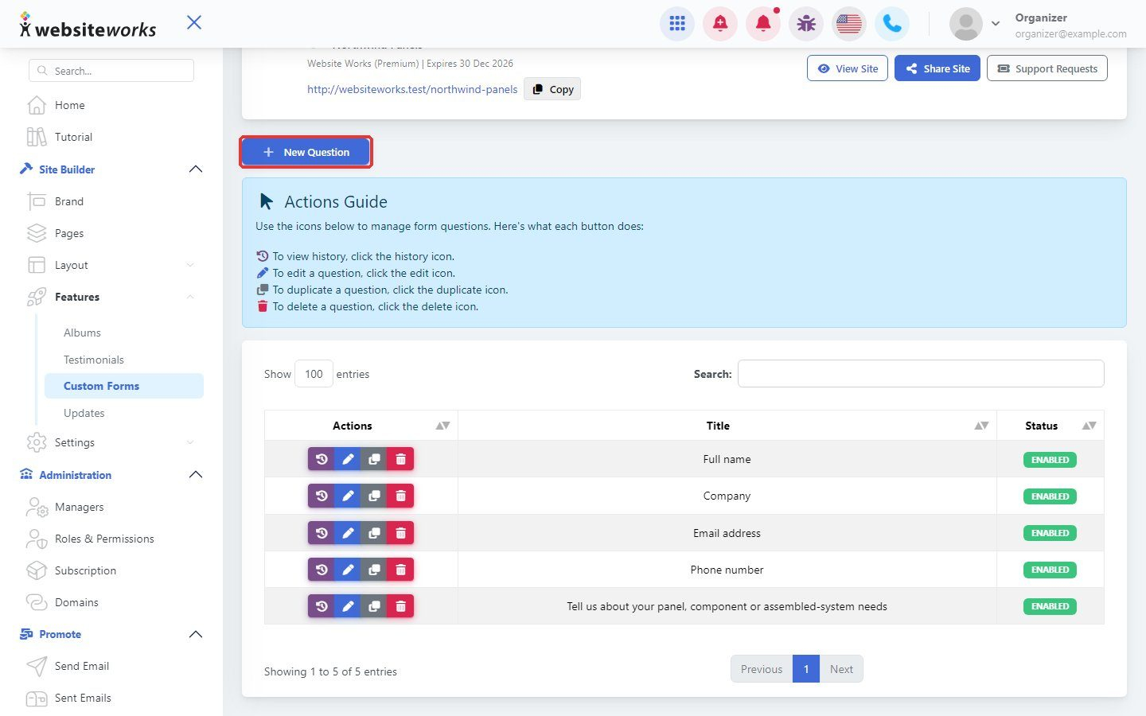
Task: Click the table Search input field
Action: click(921, 374)
